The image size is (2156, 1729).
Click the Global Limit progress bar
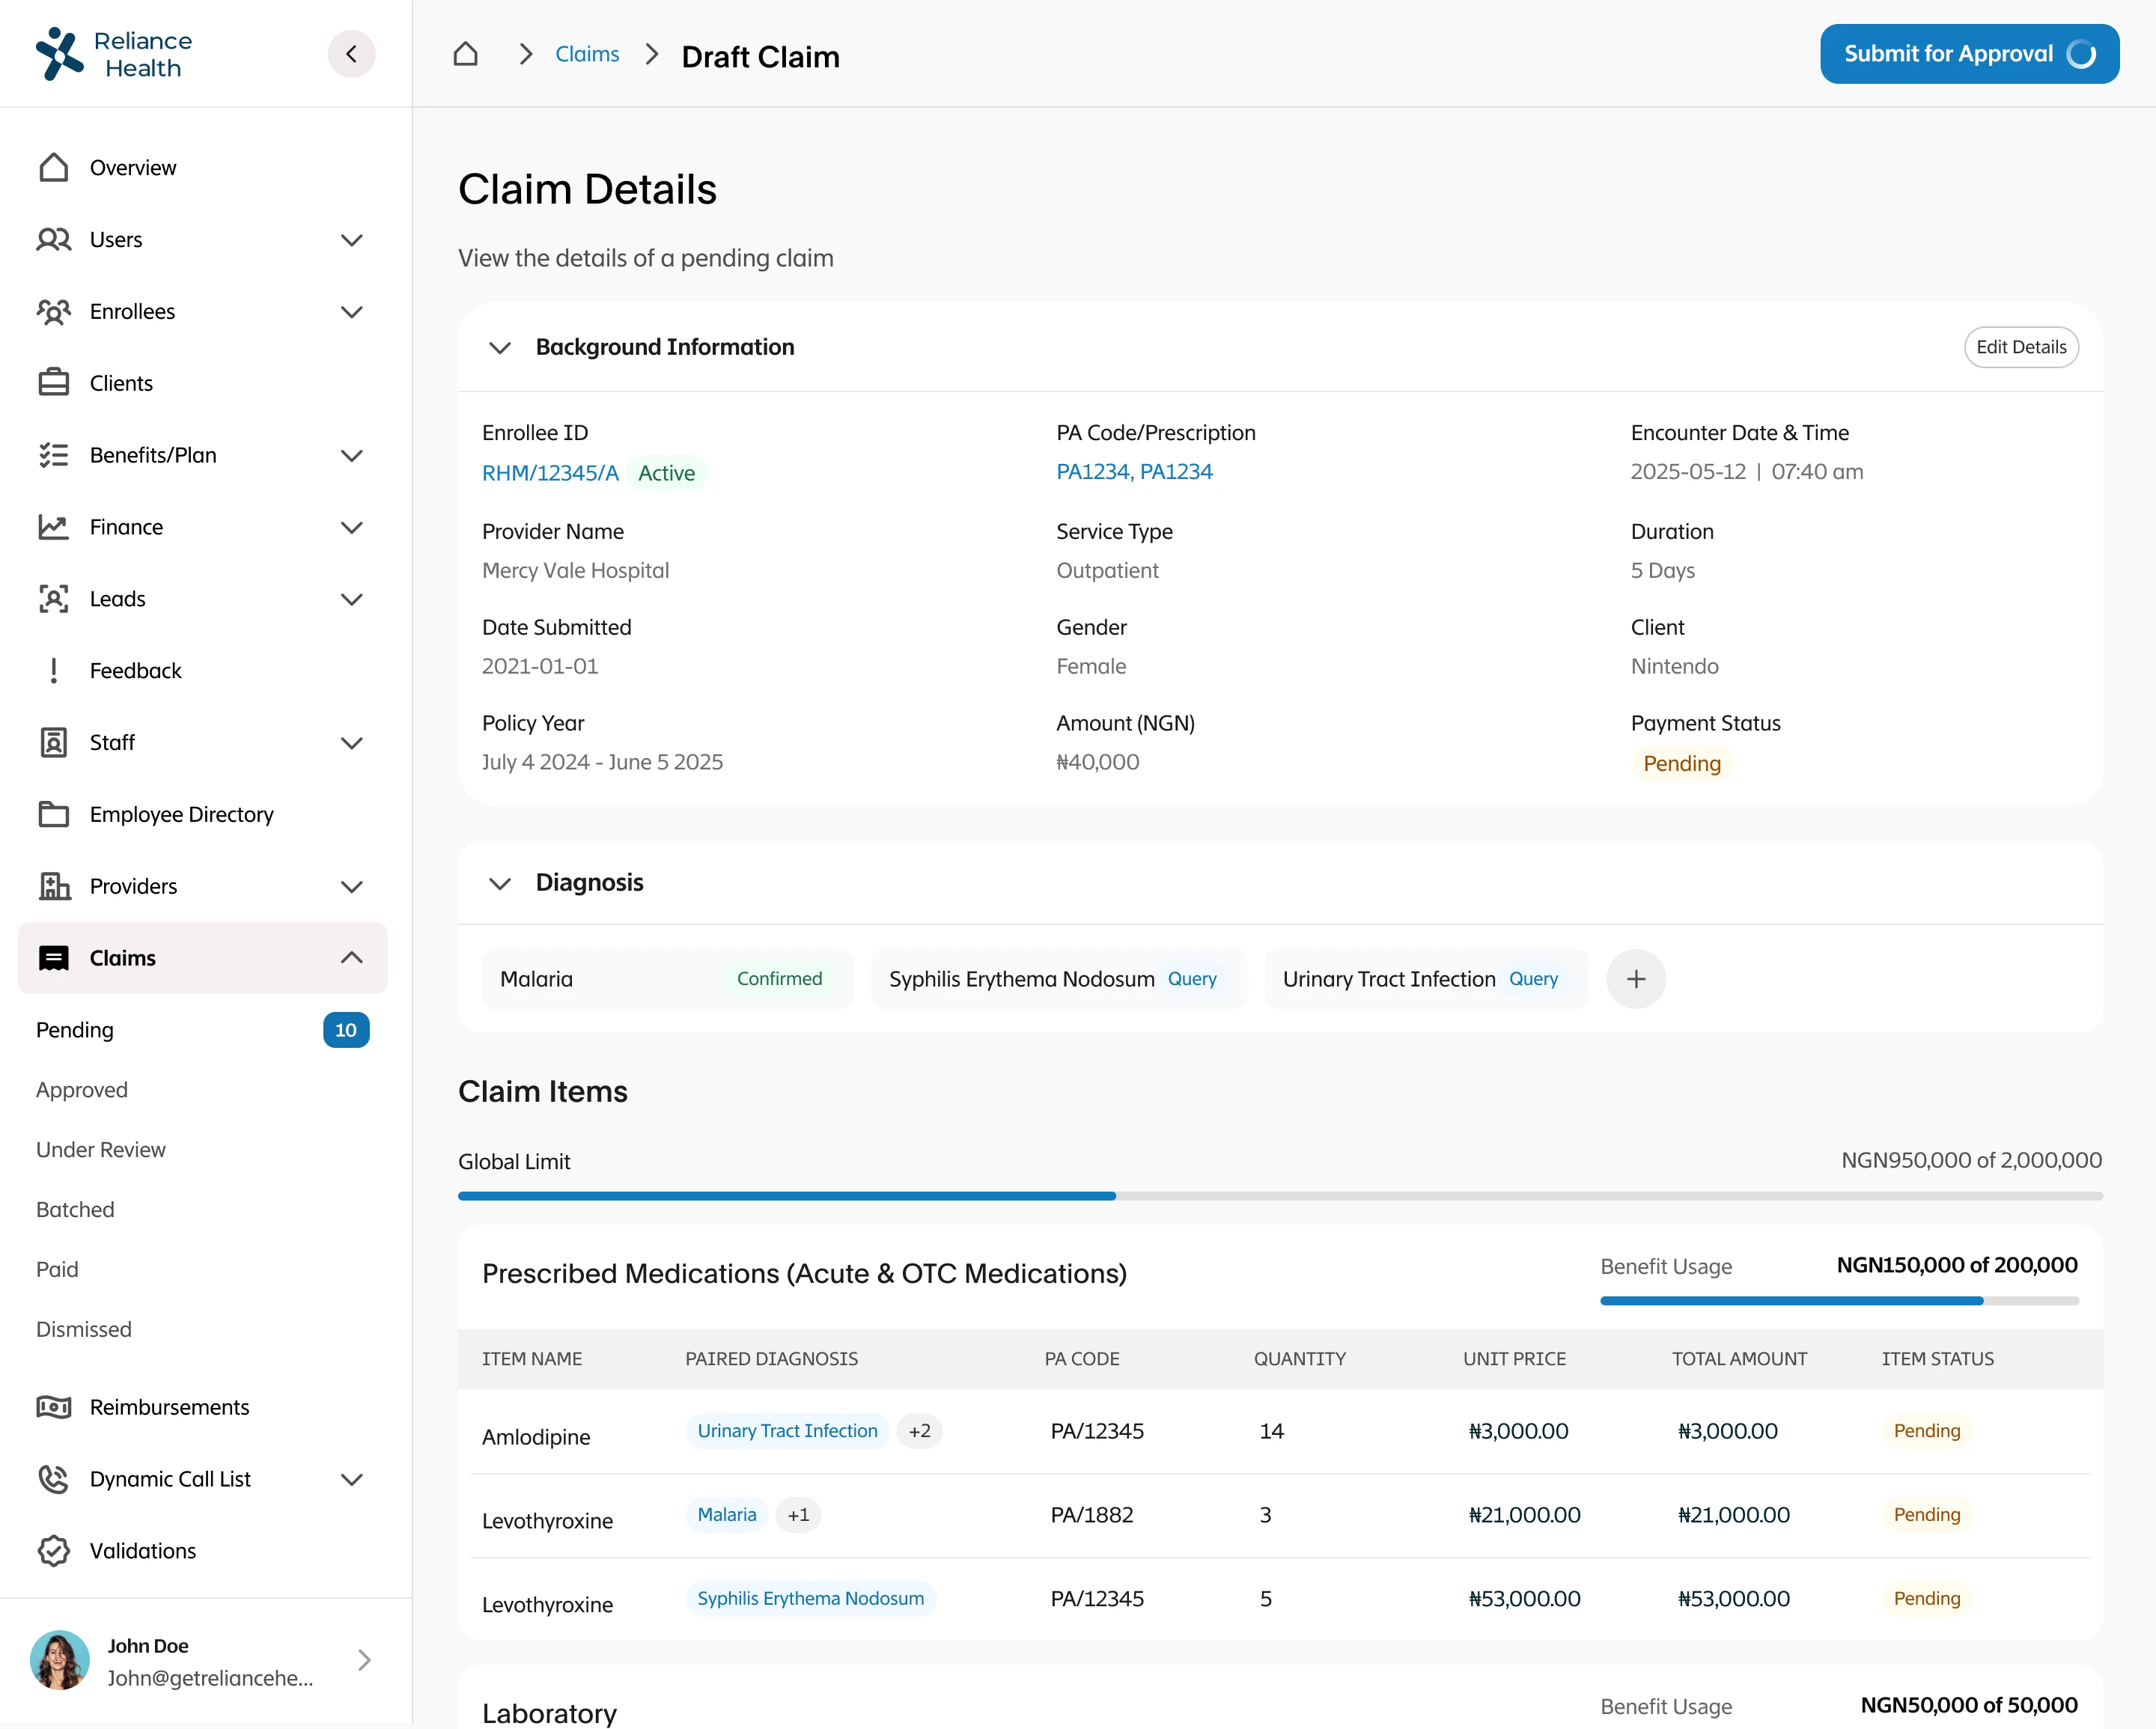(x=1280, y=1196)
